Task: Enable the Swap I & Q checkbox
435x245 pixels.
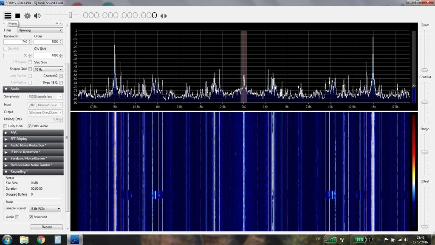Action: point(61,83)
